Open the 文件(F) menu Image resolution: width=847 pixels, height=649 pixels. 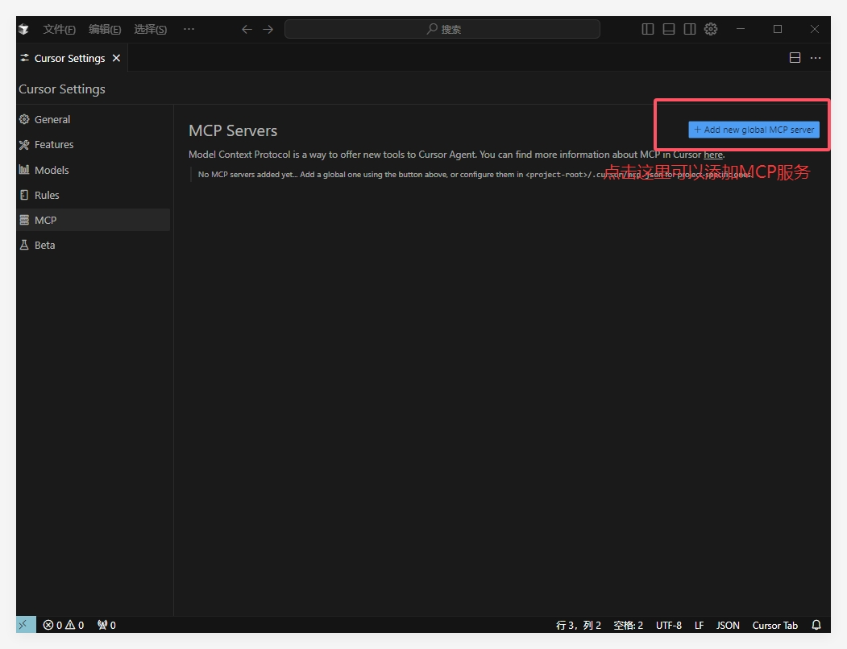tap(59, 29)
